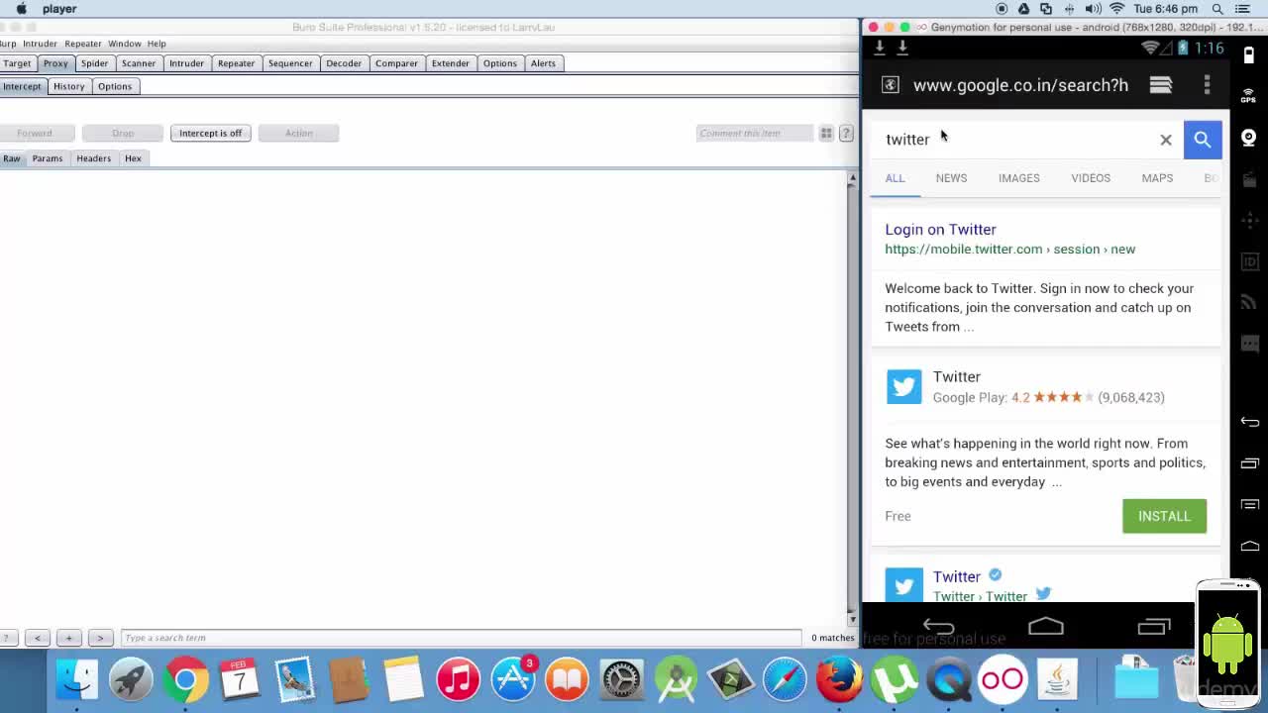Click the Genymotion sidebar menu key icon
The image size is (1268, 713).
(x=1250, y=505)
